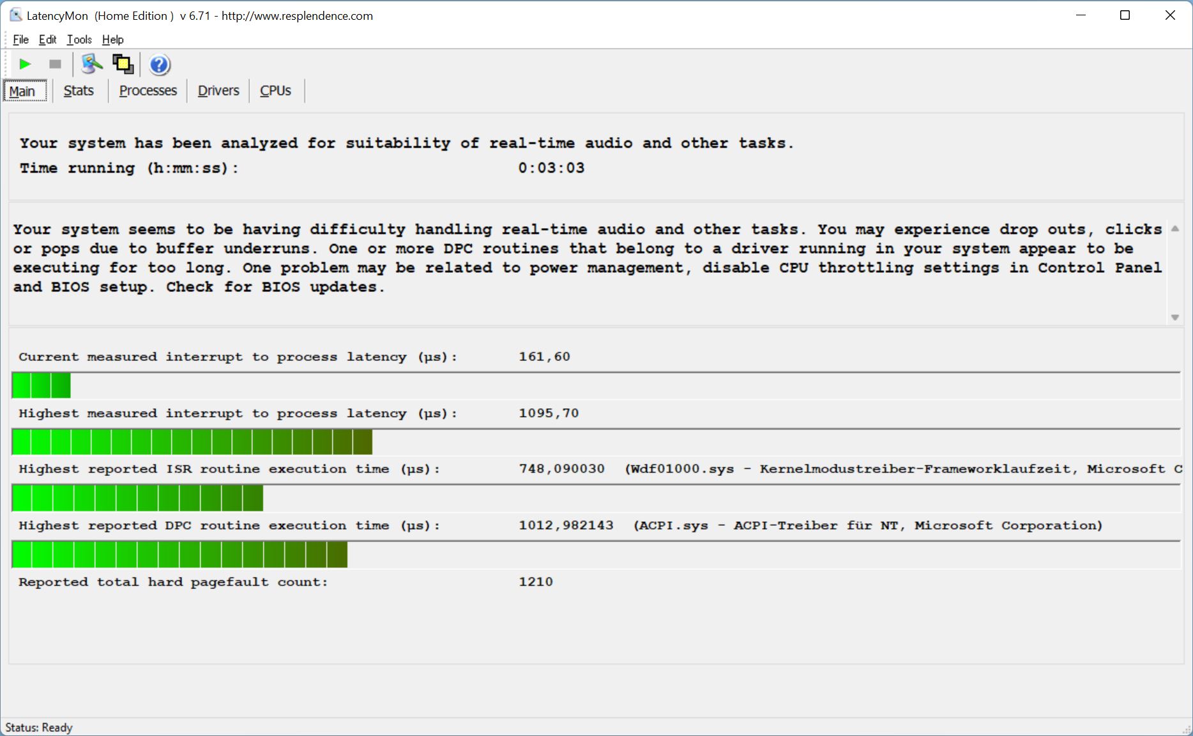Click the LatencyMon app icon in title bar
Screen dimensions: 1193x736
[x=15, y=15]
